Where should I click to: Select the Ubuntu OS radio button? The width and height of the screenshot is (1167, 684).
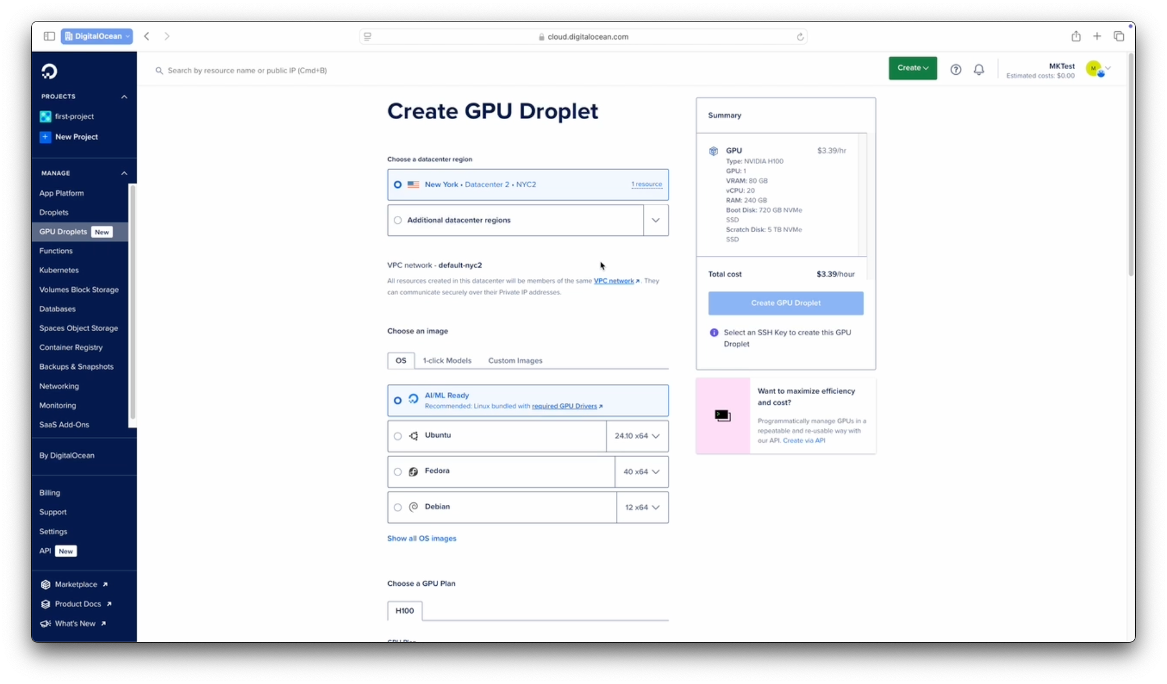click(397, 435)
